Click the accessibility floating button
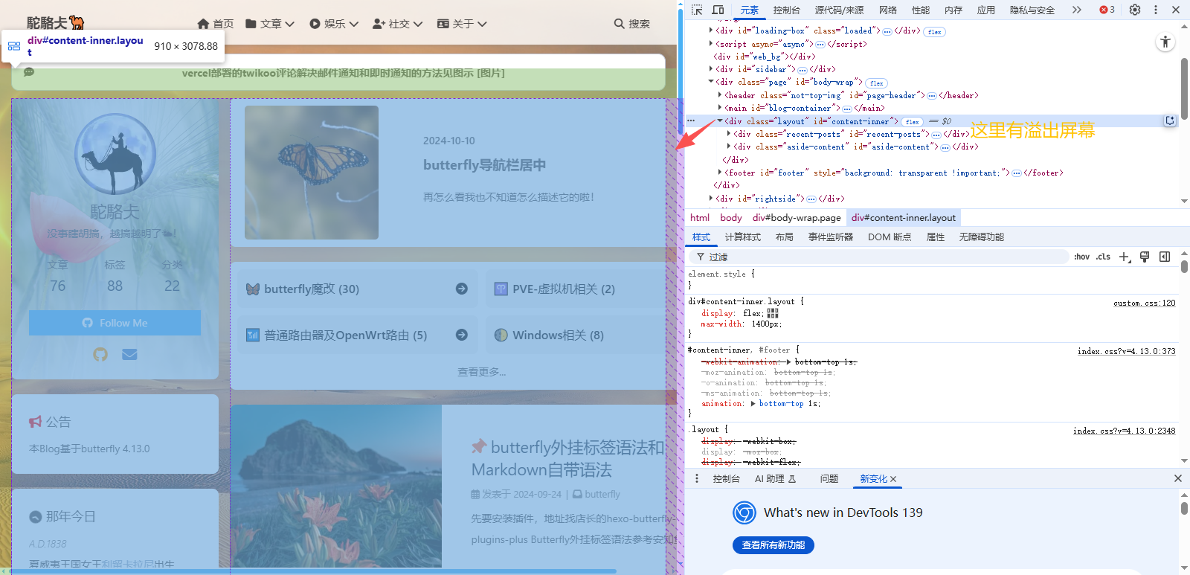This screenshot has width=1190, height=575. point(1165,42)
